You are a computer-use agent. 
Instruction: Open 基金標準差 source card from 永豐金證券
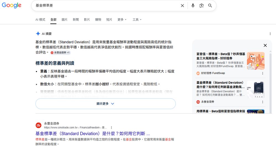pyautogui.click(x=221, y=85)
